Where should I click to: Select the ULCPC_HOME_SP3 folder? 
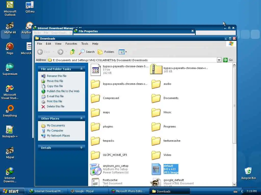pyautogui.click(x=109, y=155)
